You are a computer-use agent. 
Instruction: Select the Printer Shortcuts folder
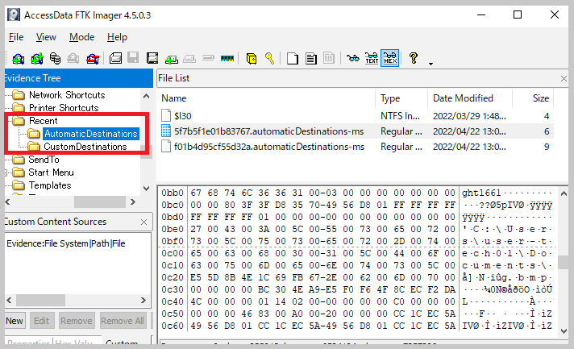(64, 108)
